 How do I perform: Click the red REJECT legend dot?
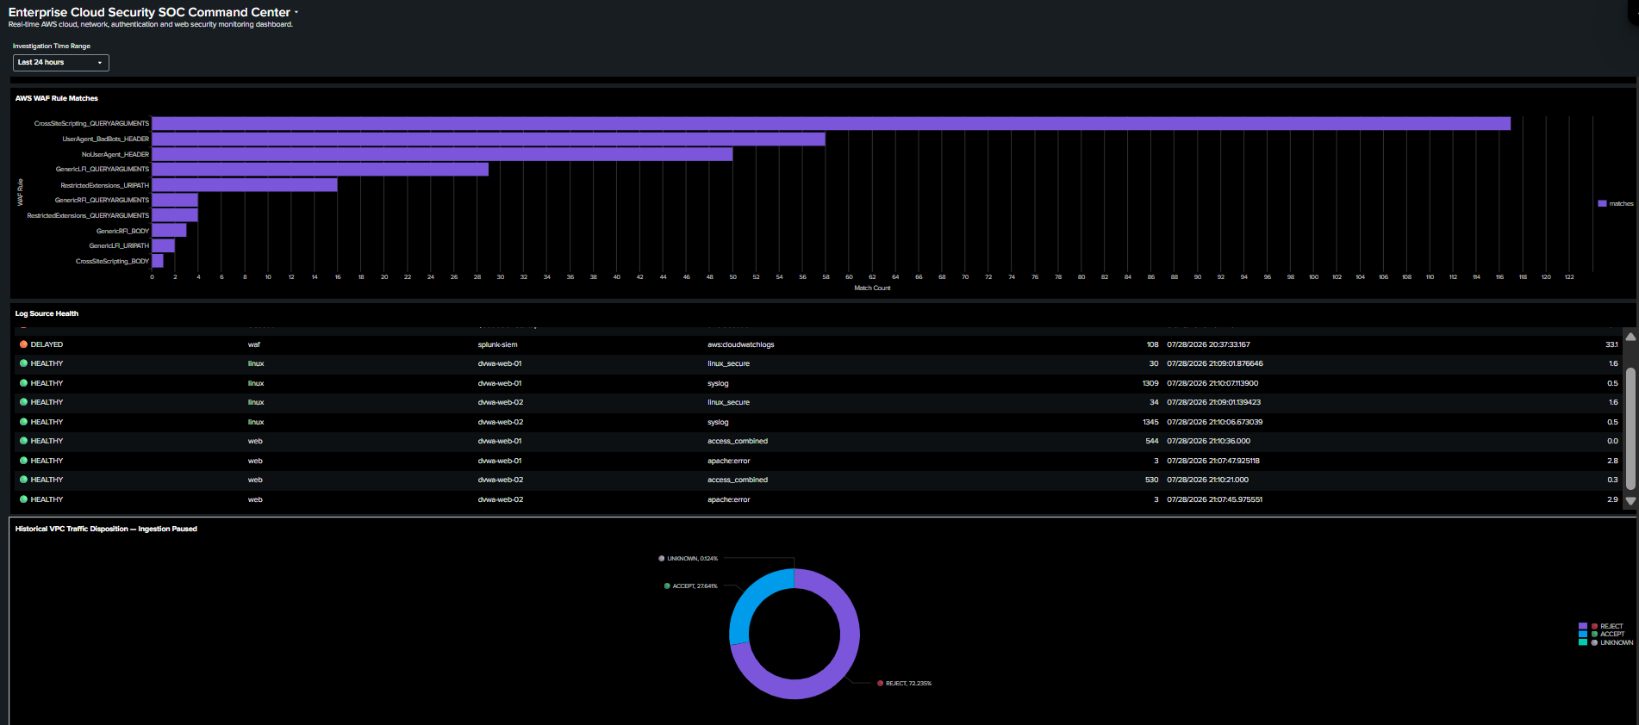[1594, 626]
